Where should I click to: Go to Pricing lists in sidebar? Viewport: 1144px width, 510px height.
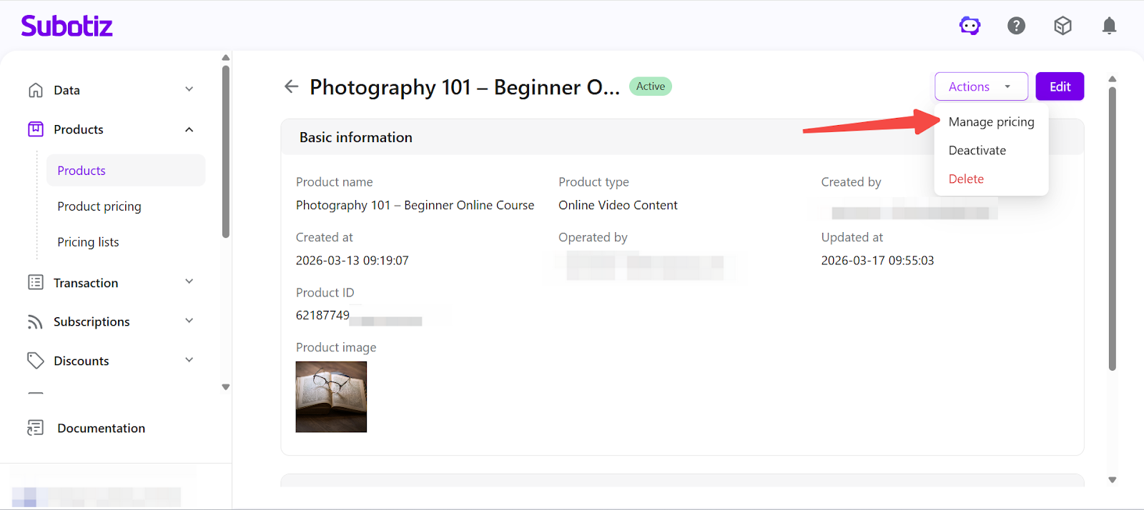88,242
